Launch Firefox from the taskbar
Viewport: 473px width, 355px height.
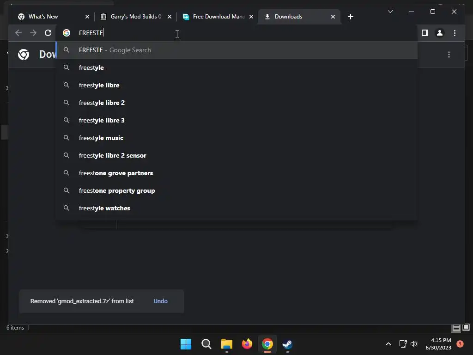pos(247,344)
